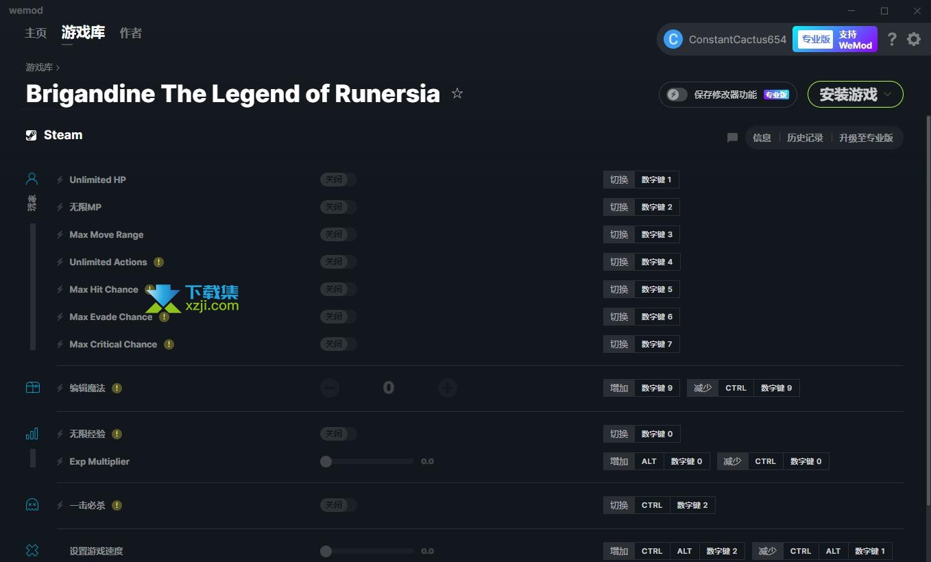The image size is (931, 562).
Task: Click the minus button for 编辑魔法
Action: pos(330,388)
